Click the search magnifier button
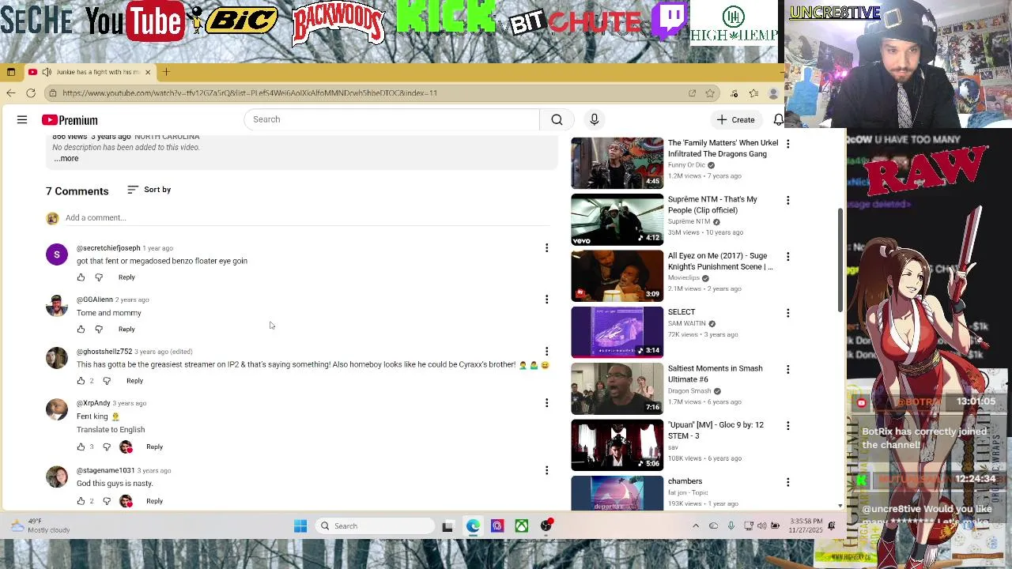Viewport: 1012px width, 569px height. (x=557, y=119)
